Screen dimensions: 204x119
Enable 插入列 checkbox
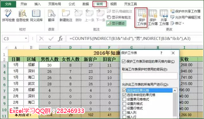click(124, 112)
